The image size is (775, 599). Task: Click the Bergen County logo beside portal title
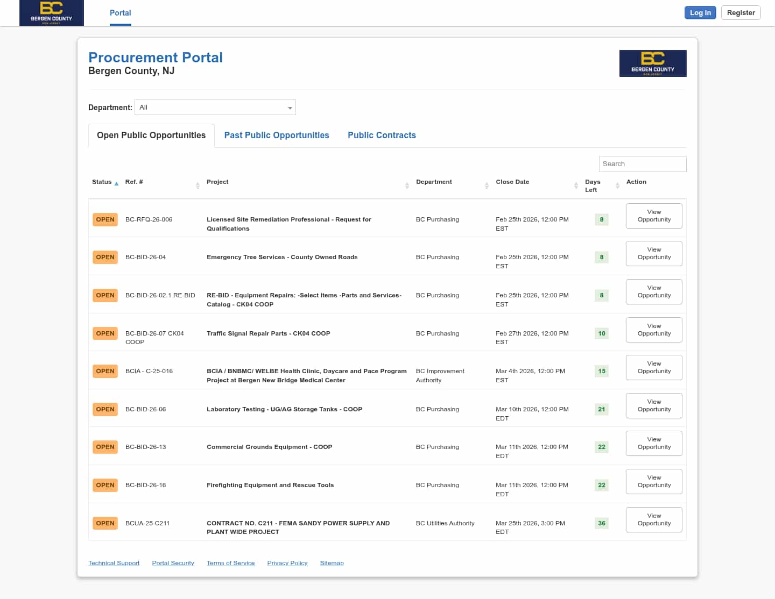(x=652, y=63)
